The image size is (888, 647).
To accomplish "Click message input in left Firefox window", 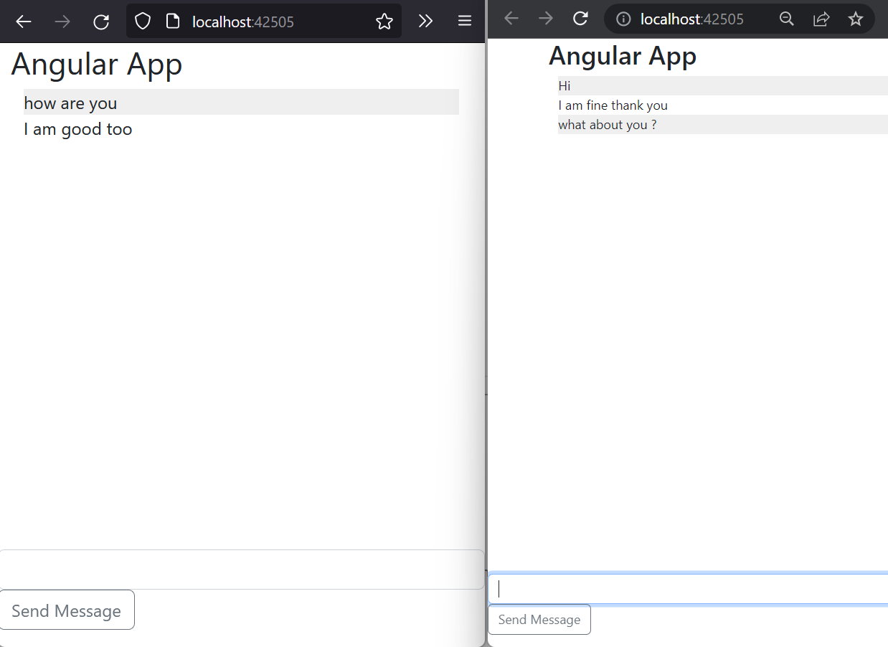I will pos(242,570).
